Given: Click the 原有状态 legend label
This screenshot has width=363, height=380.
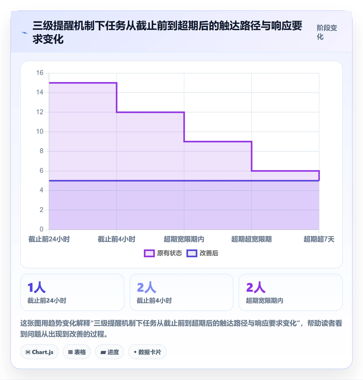Looking at the screenshot, I should [170, 253].
